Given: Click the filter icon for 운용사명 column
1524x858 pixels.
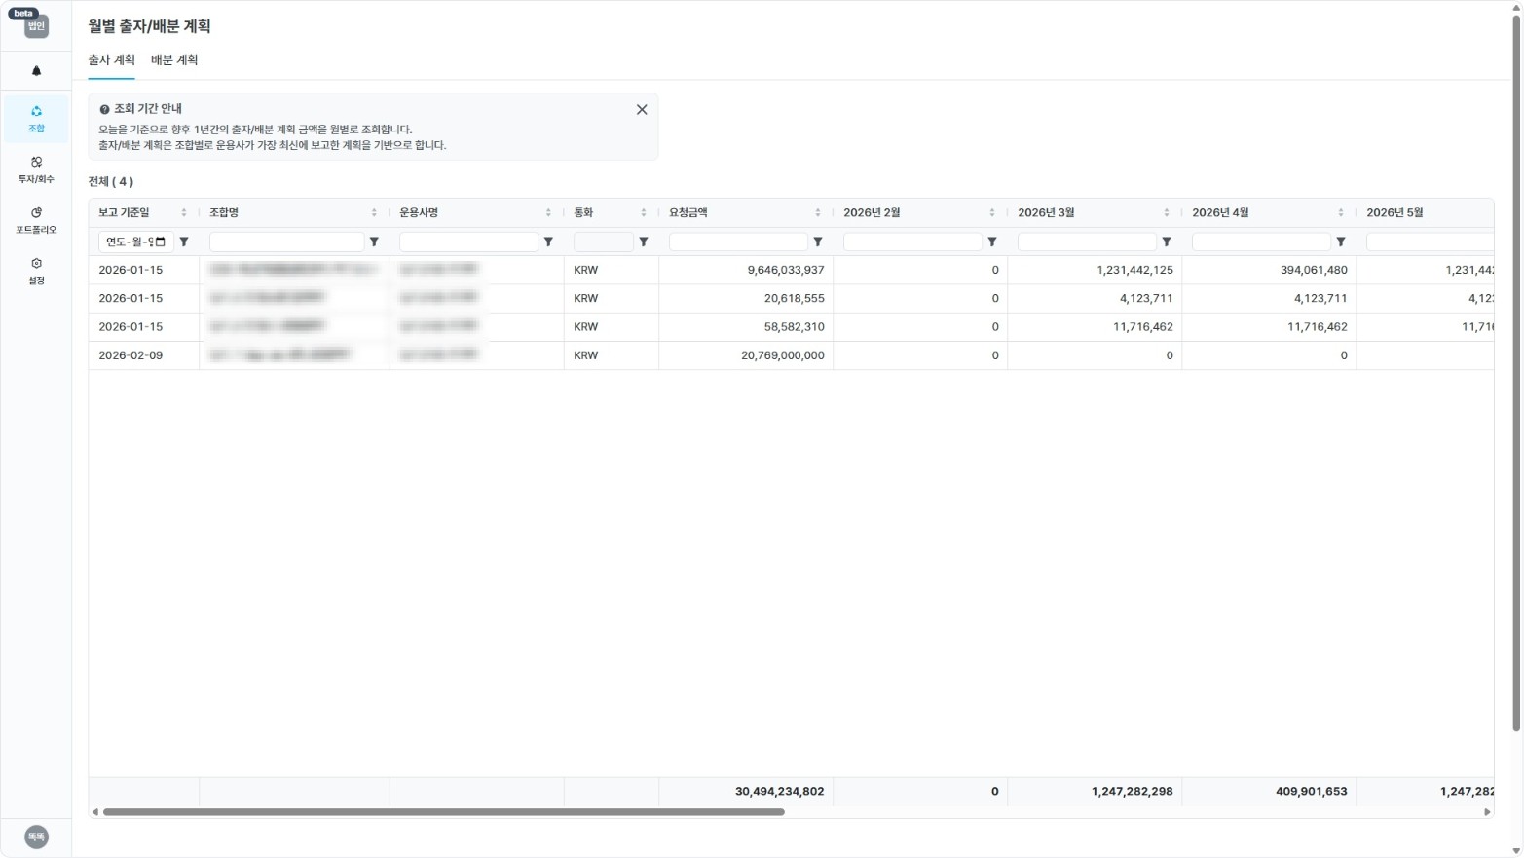Looking at the screenshot, I should click(x=548, y=242).
